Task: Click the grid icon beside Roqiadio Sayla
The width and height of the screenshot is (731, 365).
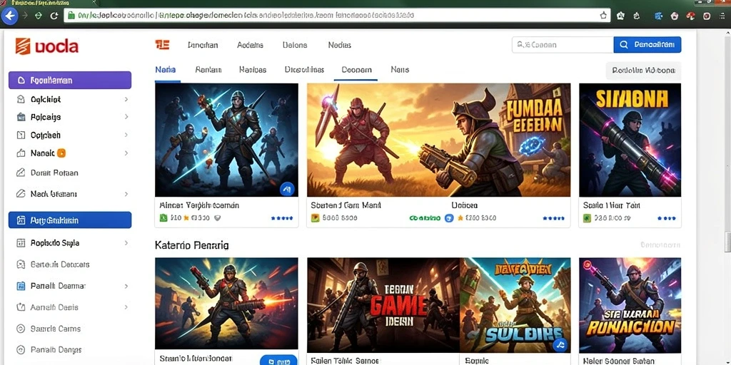Action: click(21, 243)
